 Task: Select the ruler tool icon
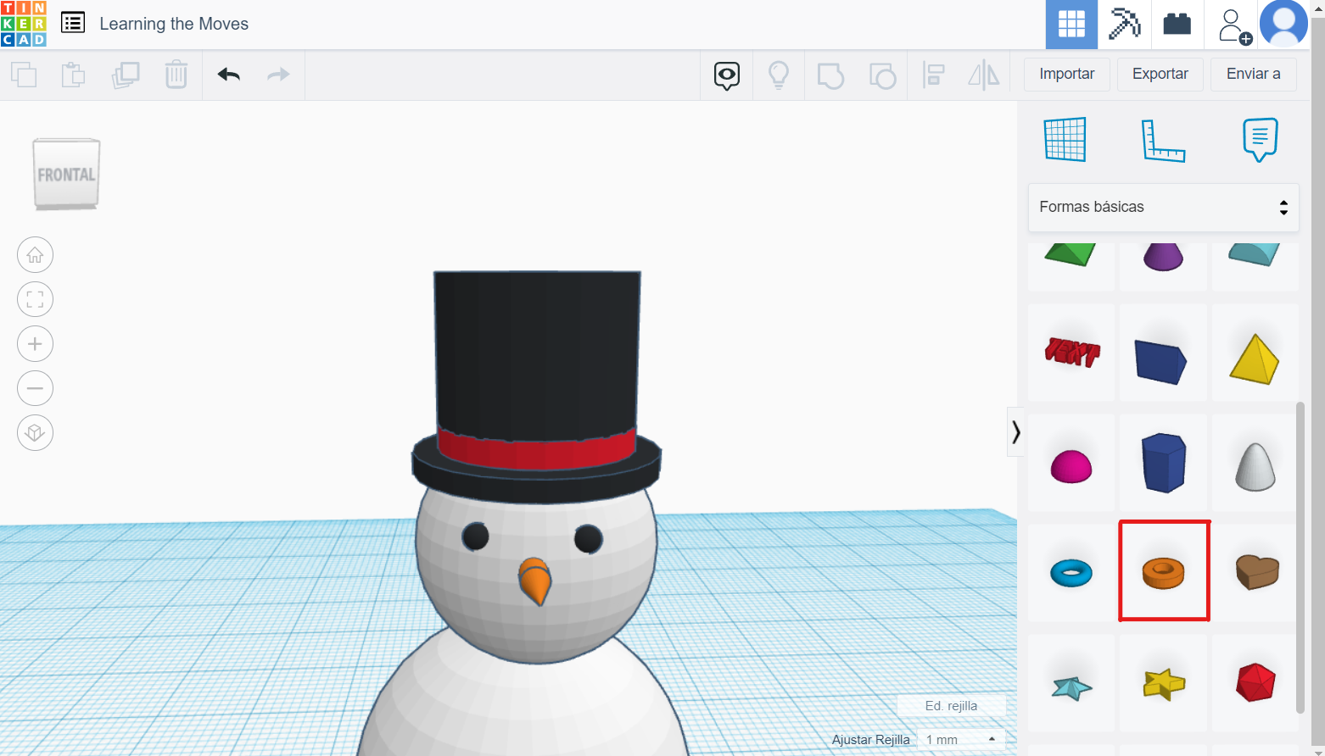[x=1163, y=140]
